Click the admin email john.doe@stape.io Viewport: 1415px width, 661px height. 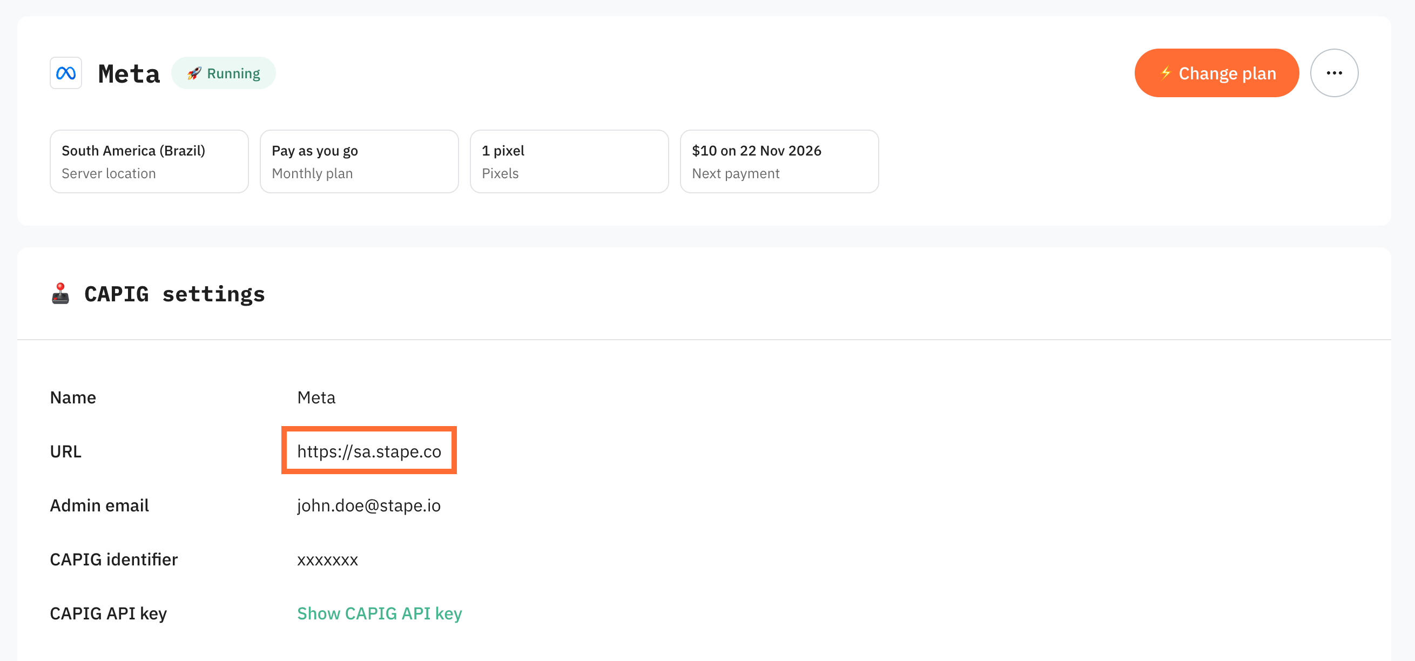tap(369, 505)
